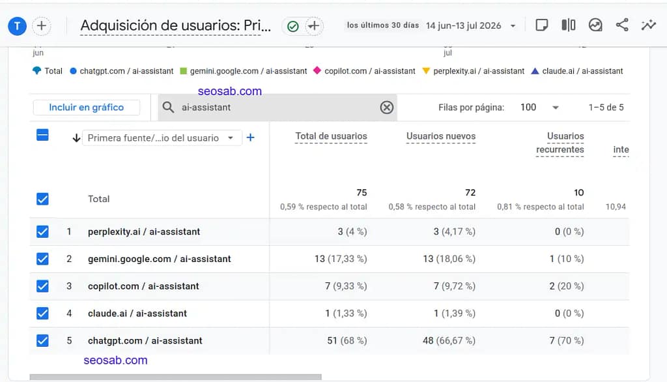Click the ai-assistant search input field
The image size is (667, 382).
pos(277,108)
